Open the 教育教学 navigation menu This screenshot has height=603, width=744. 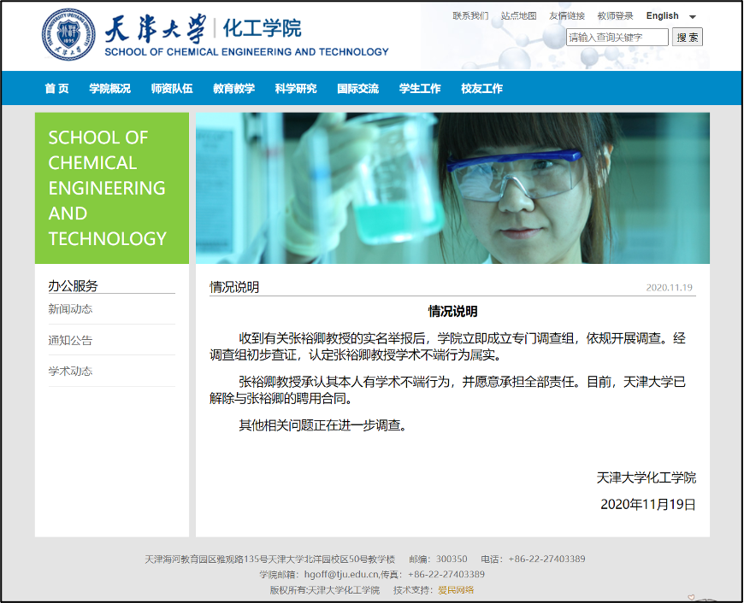click(233, 88)
